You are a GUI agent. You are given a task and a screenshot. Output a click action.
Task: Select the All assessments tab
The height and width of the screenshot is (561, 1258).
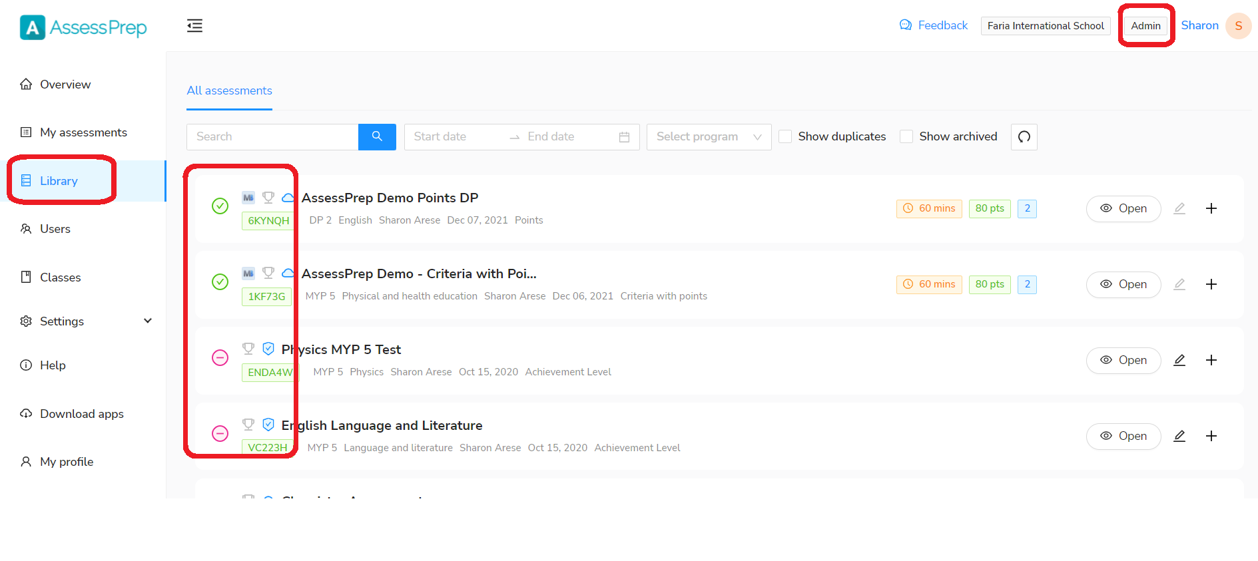click(x=229, y=91)
